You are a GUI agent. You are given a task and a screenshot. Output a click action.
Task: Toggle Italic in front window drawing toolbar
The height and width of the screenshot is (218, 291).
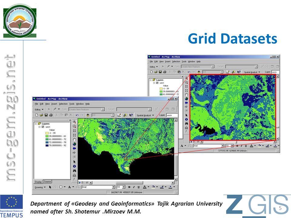click(x=134, y=187)
